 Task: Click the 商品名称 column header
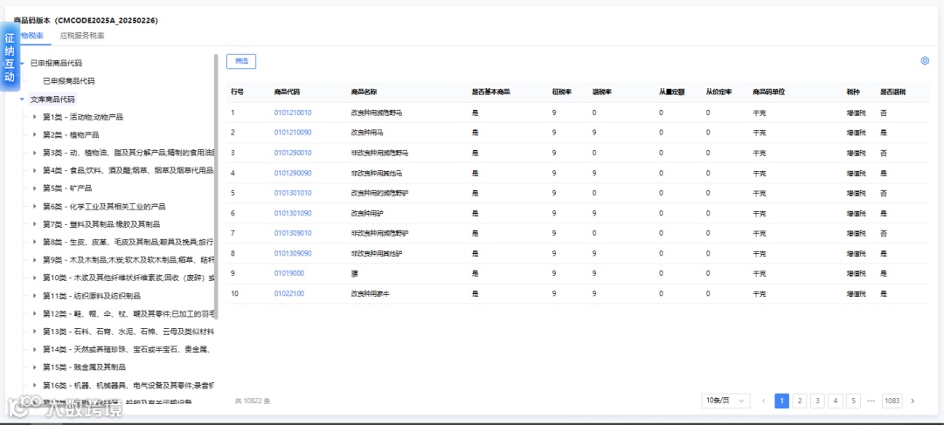[x=364, y=92]
